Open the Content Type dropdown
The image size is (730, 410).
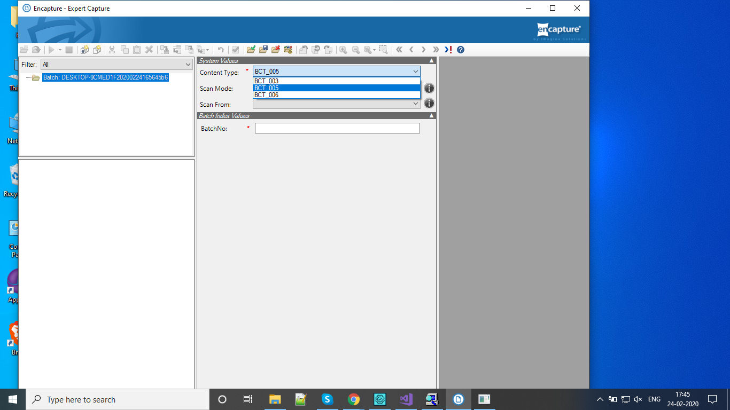[416, 71]
